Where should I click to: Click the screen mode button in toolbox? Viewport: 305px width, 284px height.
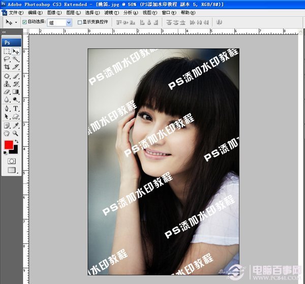tap(11, 170)
